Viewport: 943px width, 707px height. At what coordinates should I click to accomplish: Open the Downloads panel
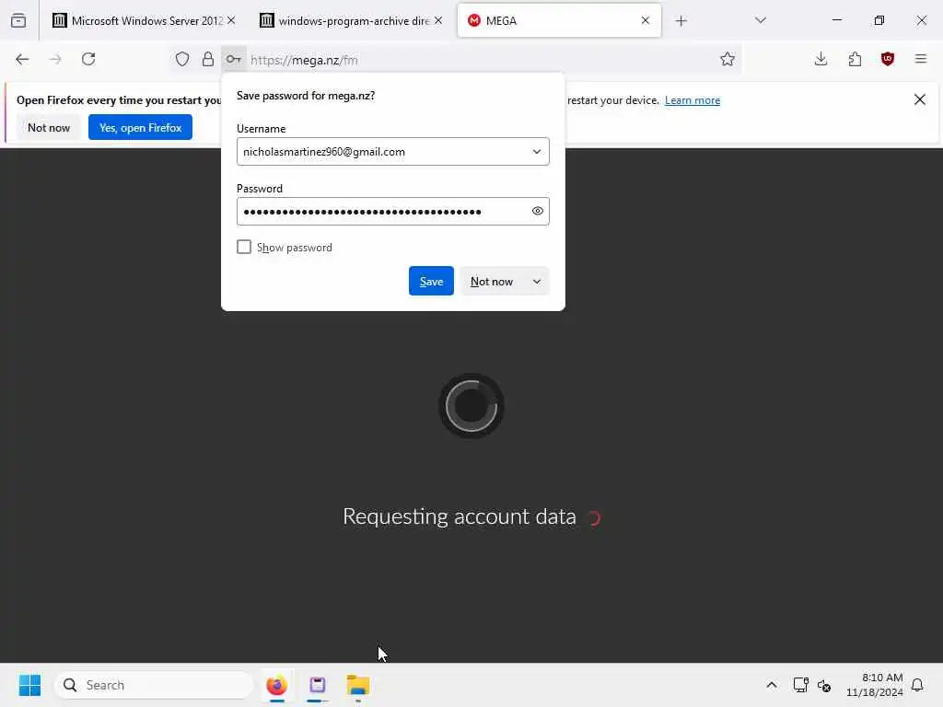pyautogui.click(x=821, y=59)
